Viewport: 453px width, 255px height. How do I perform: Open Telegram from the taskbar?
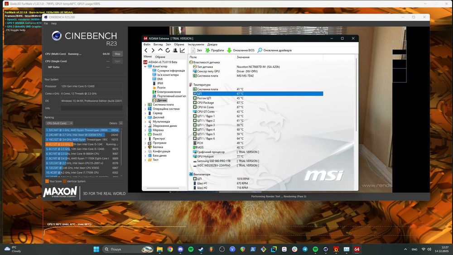(x=305, y=249)
